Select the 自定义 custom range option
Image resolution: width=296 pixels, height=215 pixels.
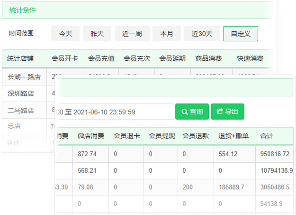241,34
